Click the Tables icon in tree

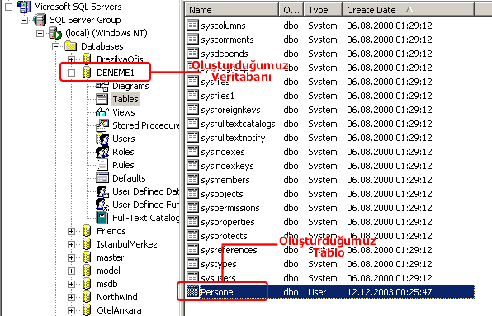[102, 99]
